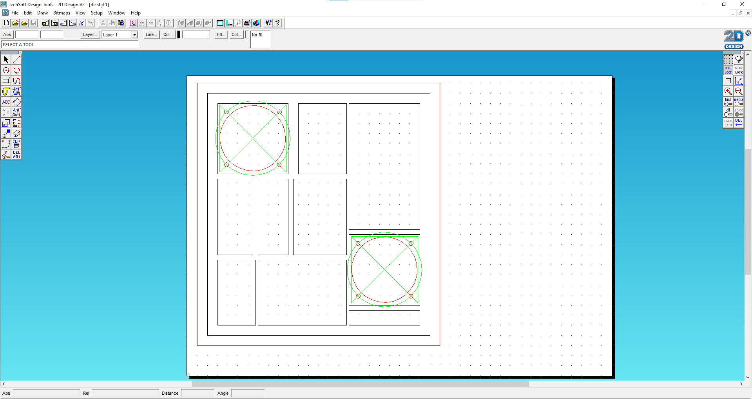Screen dimensions: 752x399
Task: Zoom to media view
Action: pyautogui.click(x=739, y=102)
